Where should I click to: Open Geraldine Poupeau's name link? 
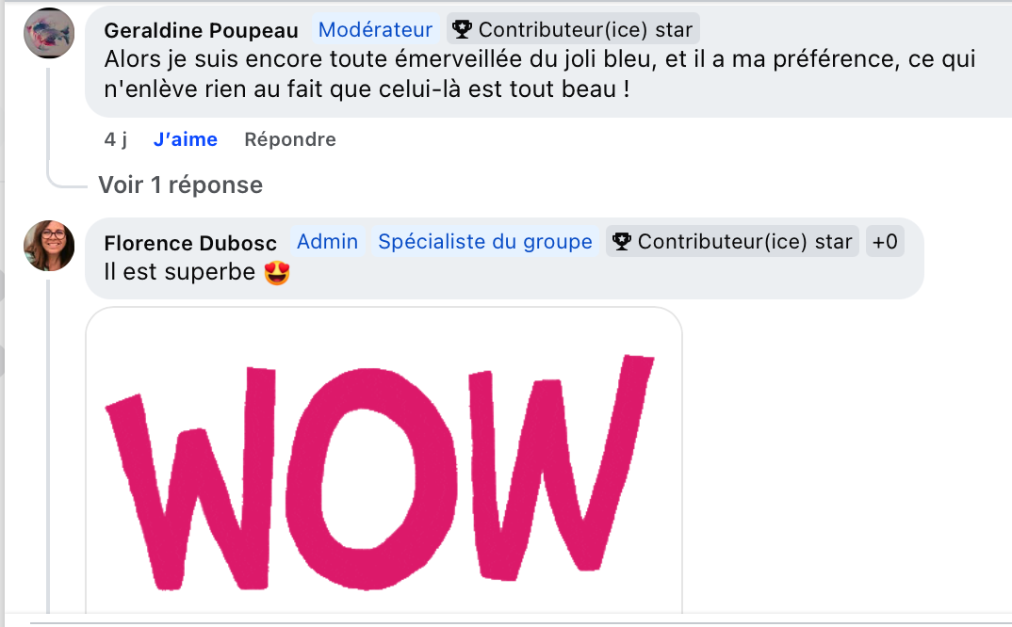202,30
